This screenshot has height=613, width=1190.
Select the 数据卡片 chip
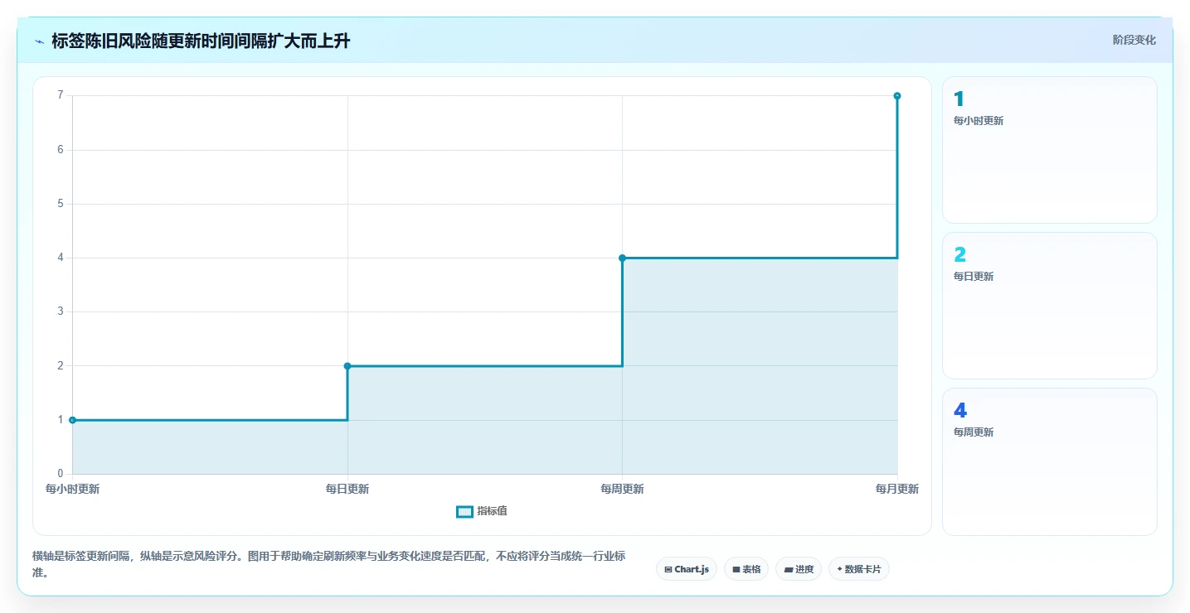[x=859, y=569]
